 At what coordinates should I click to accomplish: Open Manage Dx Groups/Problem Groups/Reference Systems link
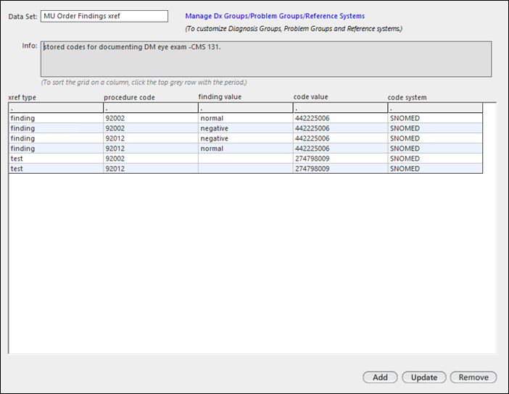point(275,16)
